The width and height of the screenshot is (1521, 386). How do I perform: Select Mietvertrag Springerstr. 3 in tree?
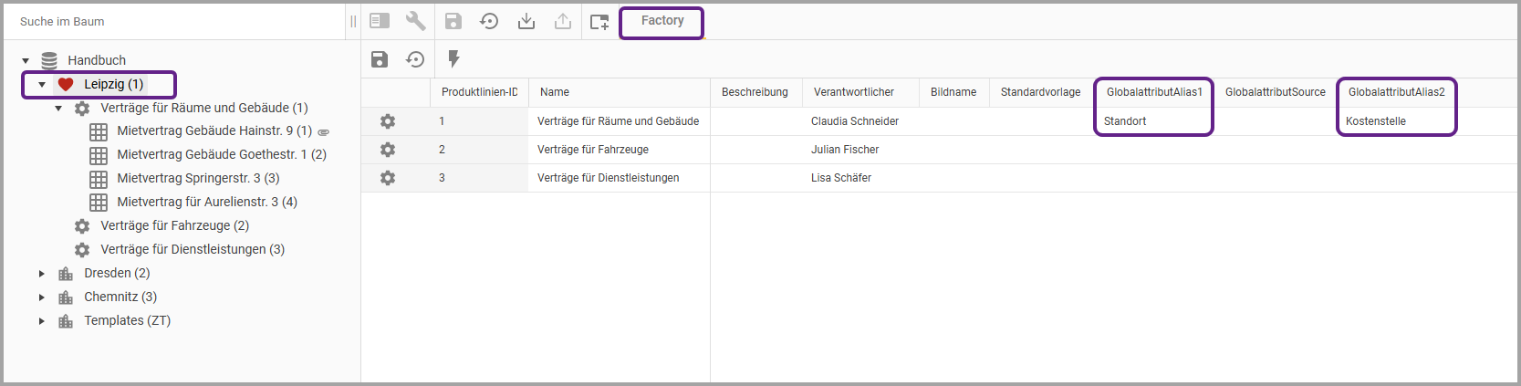(198, 178)
